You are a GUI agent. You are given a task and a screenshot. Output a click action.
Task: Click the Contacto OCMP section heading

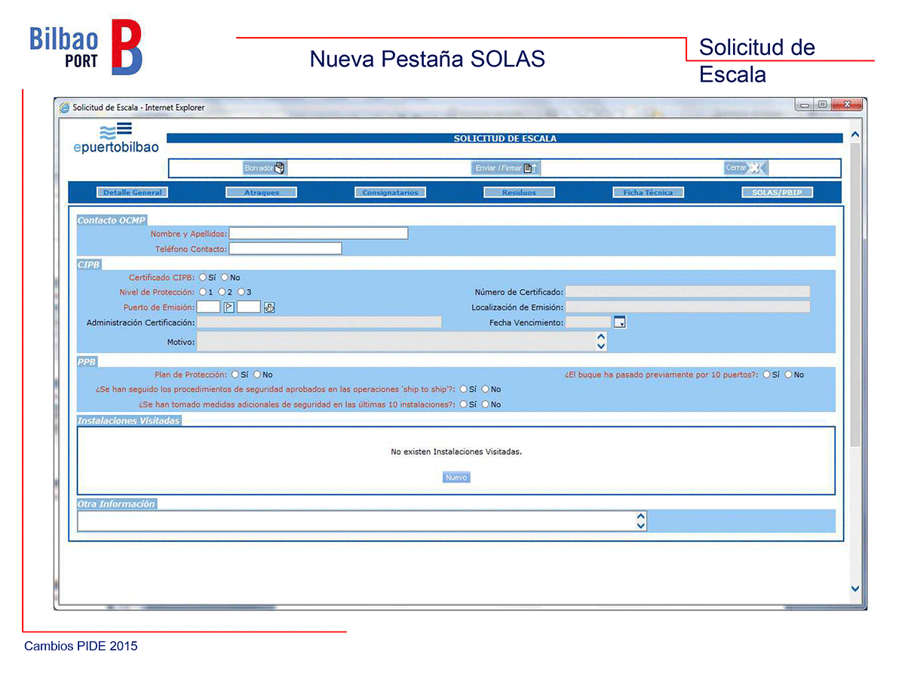[x=111, y=220]
